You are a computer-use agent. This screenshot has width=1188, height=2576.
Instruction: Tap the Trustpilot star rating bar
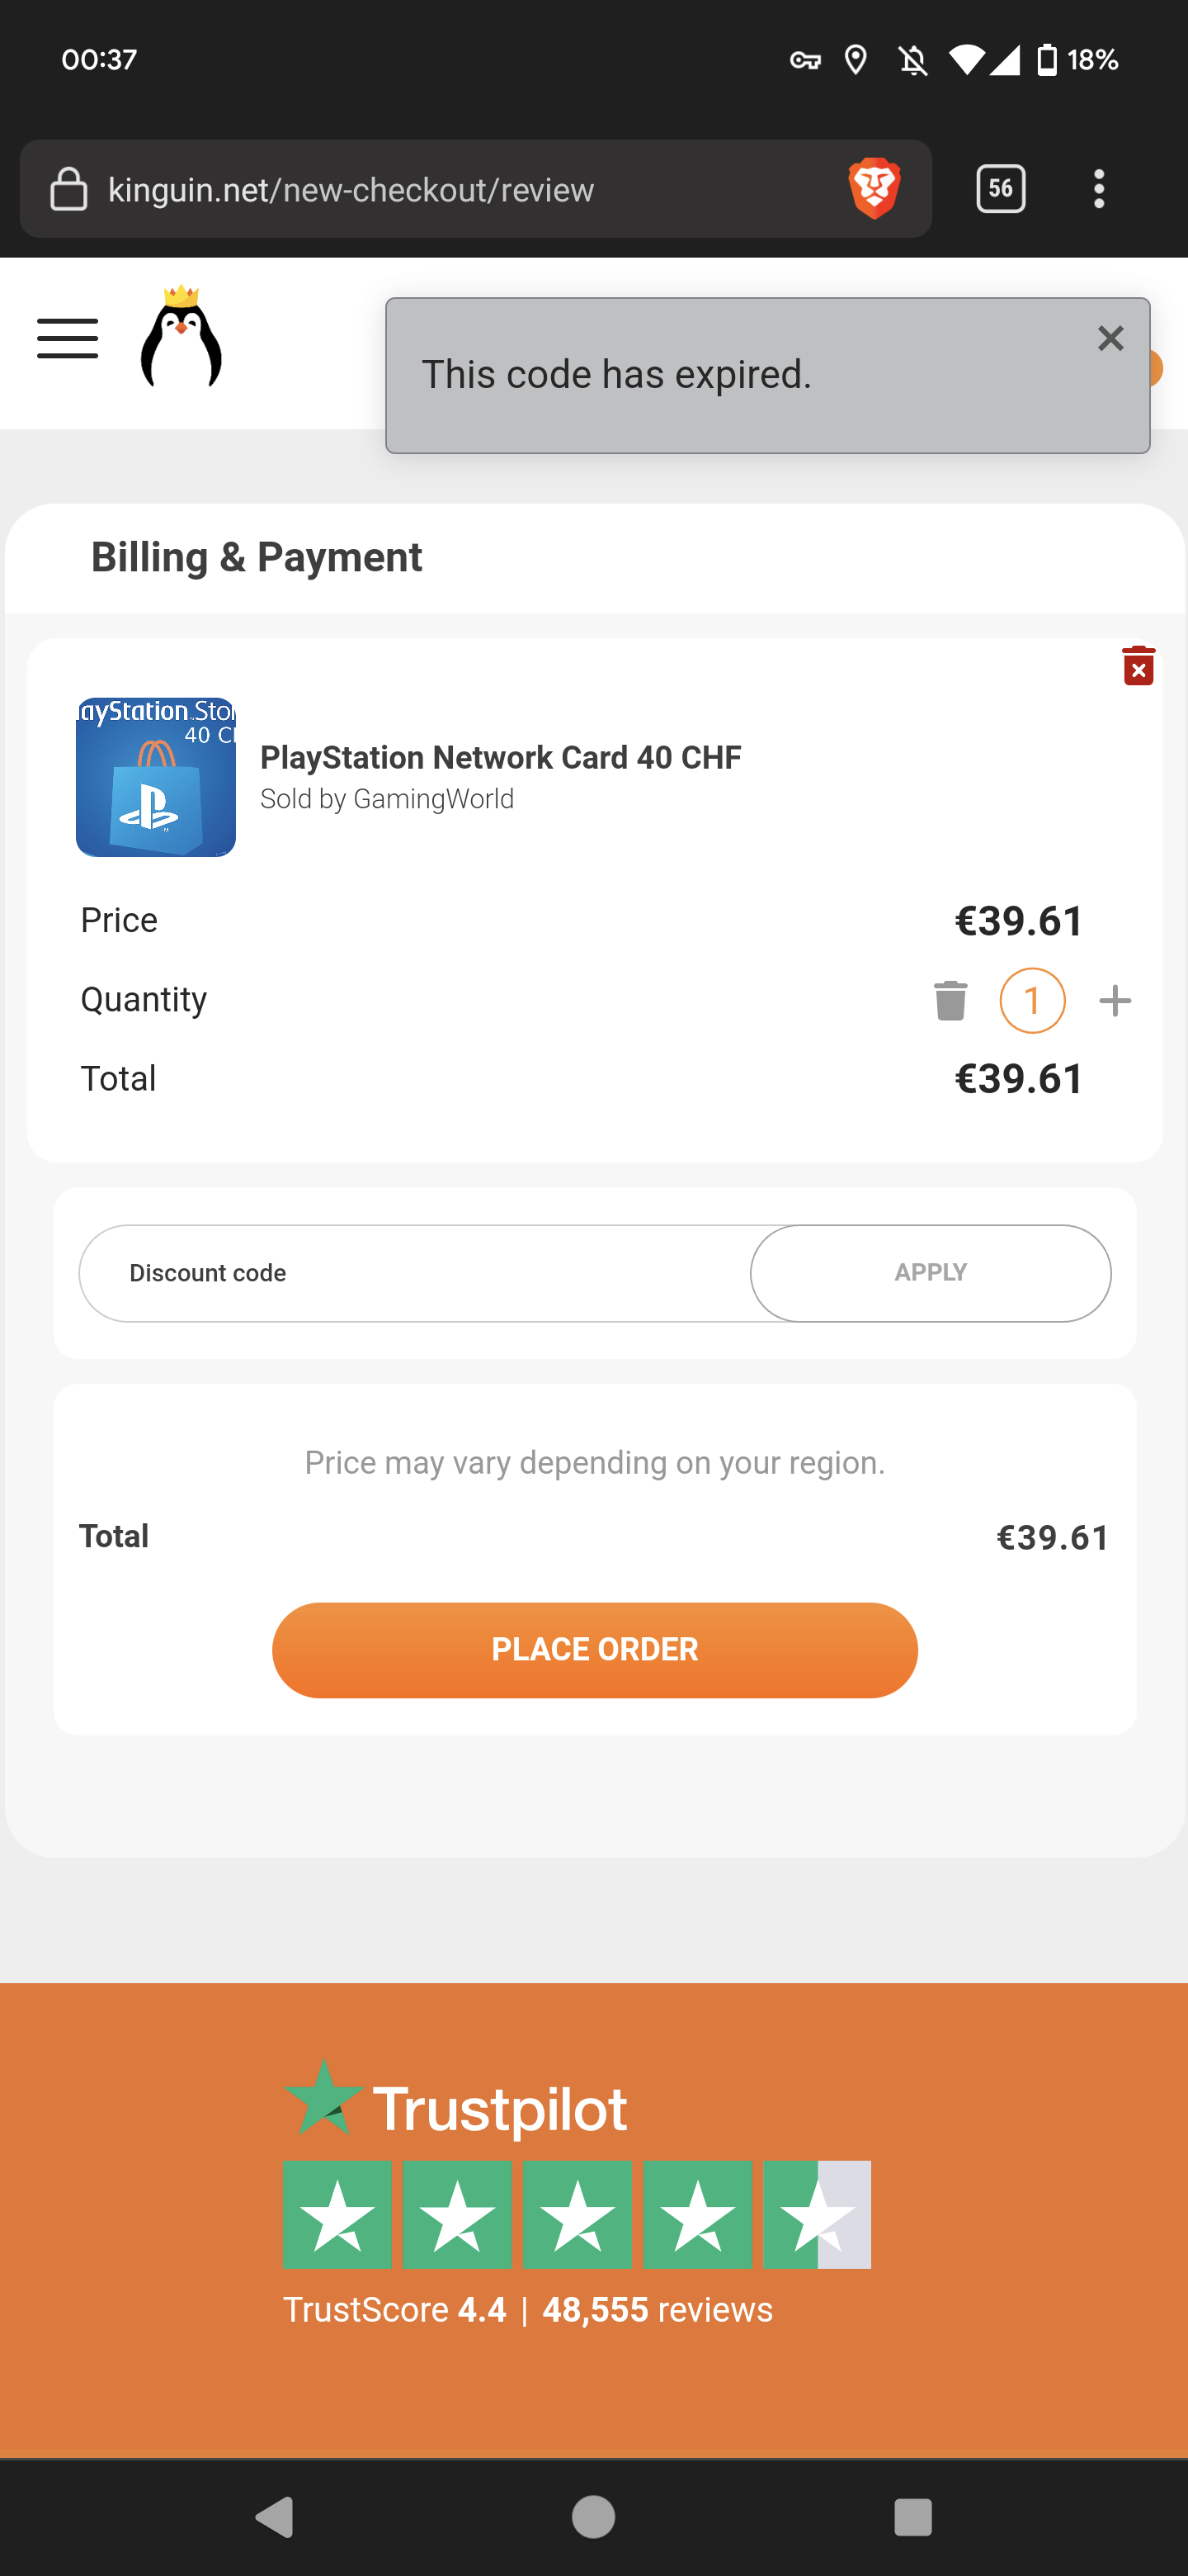(x=577, y=2214)
